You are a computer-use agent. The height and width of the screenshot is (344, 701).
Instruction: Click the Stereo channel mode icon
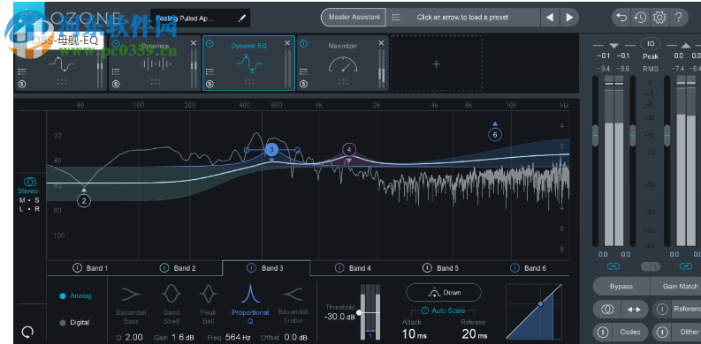pos(30,182)
